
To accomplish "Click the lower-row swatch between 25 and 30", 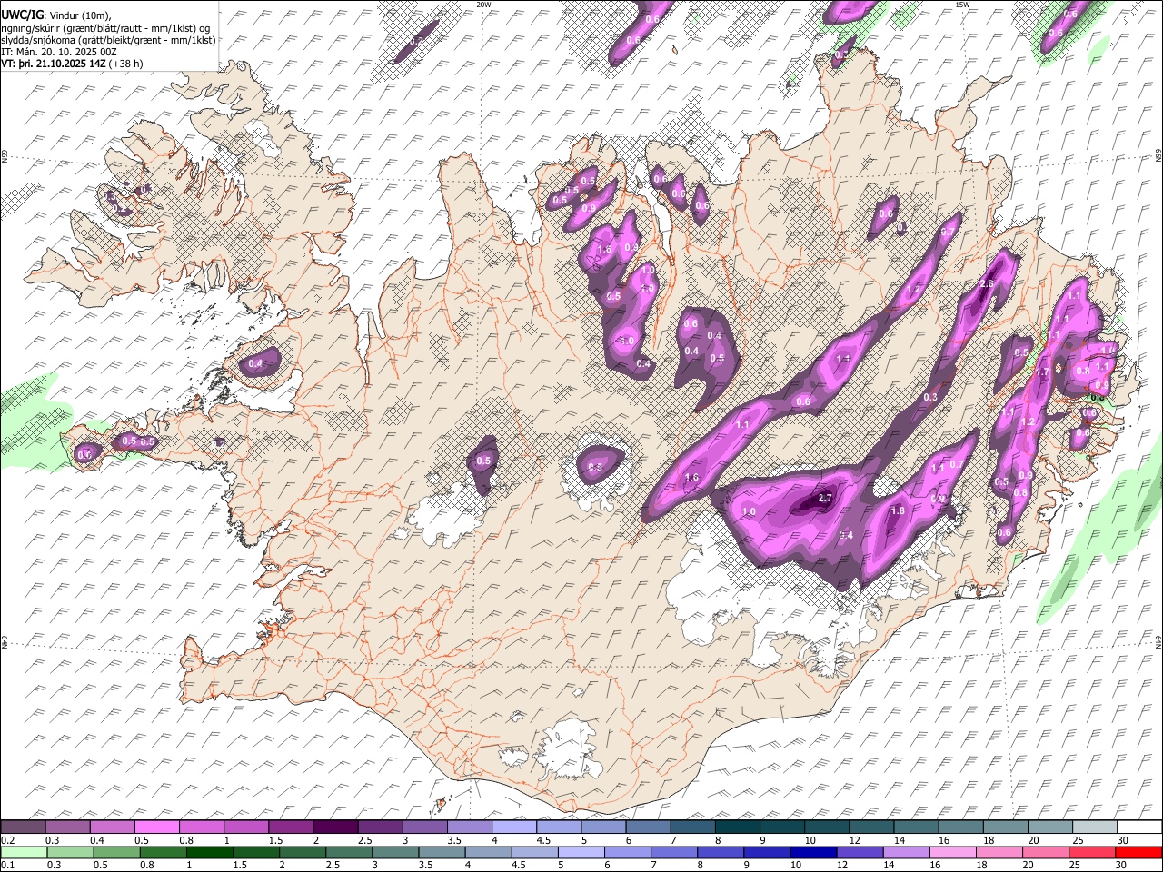I will (1094, 852).
